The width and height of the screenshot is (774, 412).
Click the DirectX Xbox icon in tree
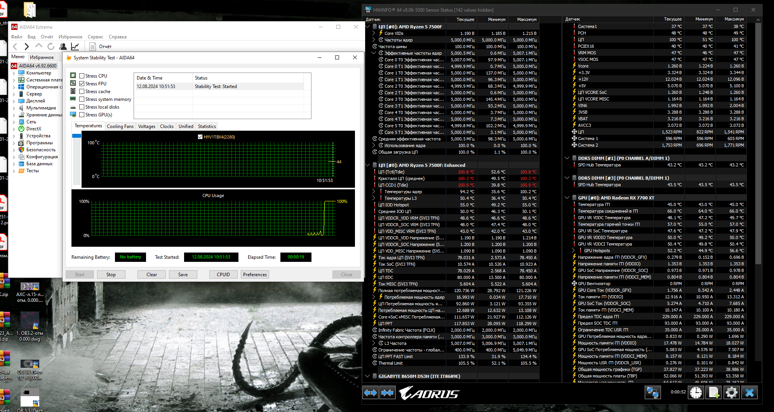tap(21, 129)
